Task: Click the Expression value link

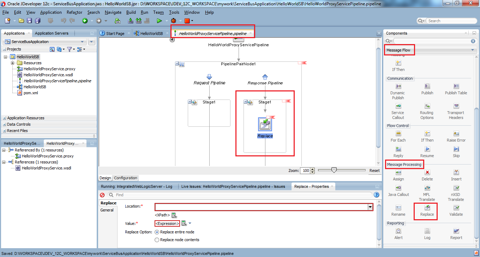Action: coord(167,223)
